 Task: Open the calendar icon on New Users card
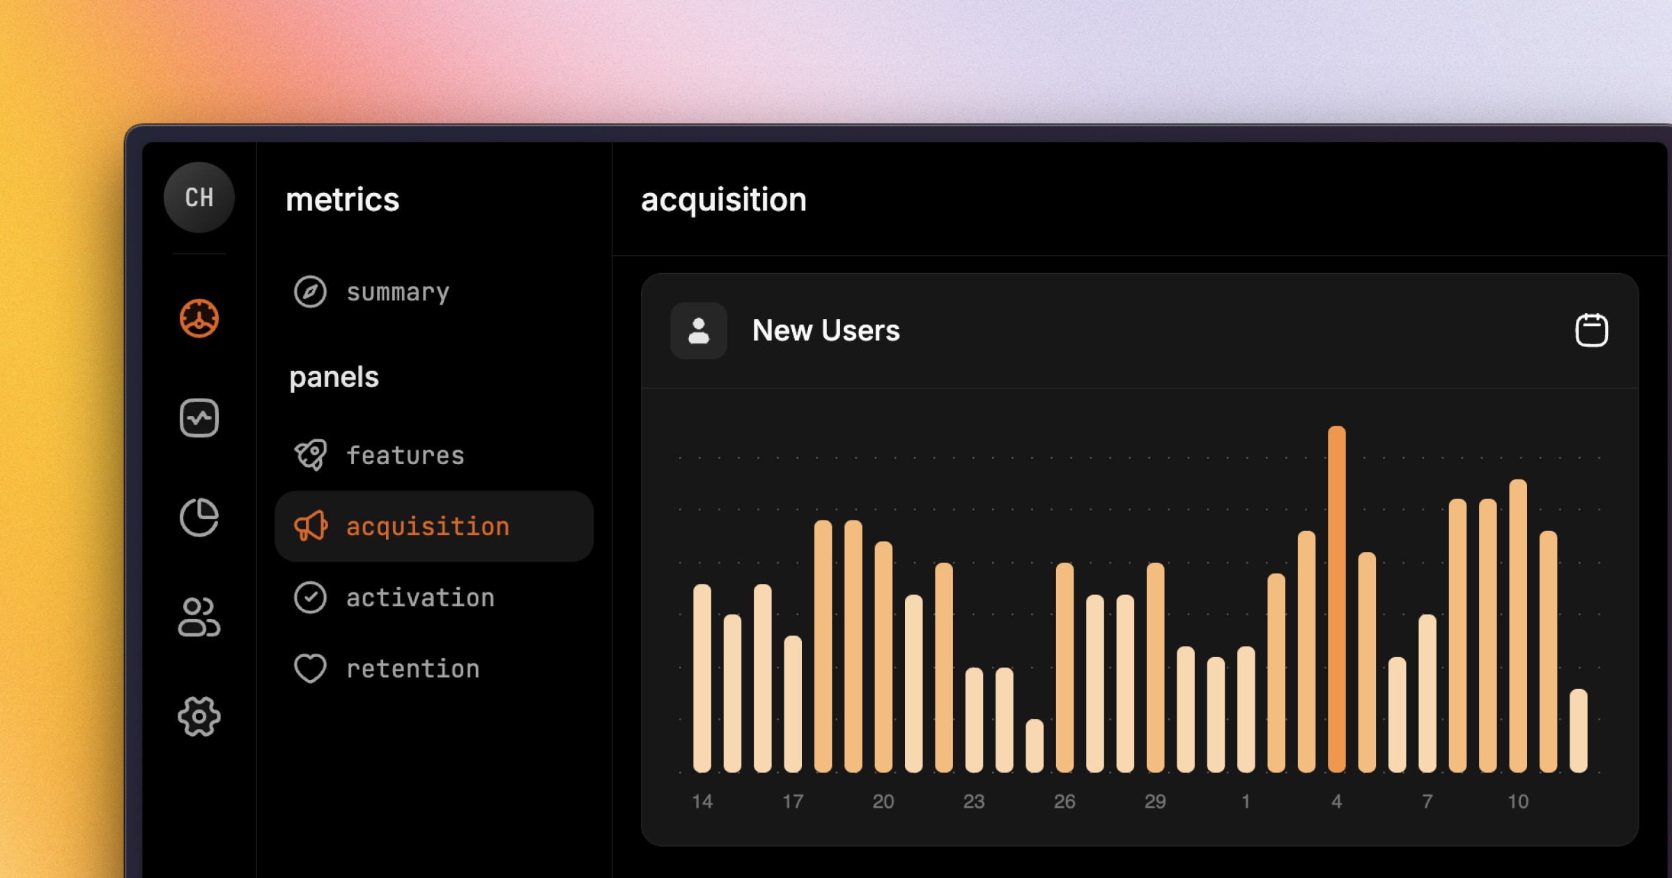click(x=1592, y=330)
